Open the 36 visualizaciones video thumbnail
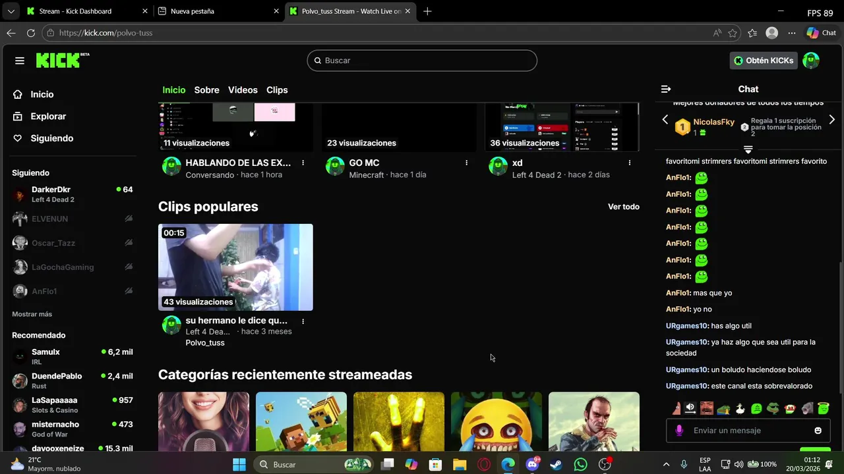This screenshot has width=844, height=474. tap(562, 127)
